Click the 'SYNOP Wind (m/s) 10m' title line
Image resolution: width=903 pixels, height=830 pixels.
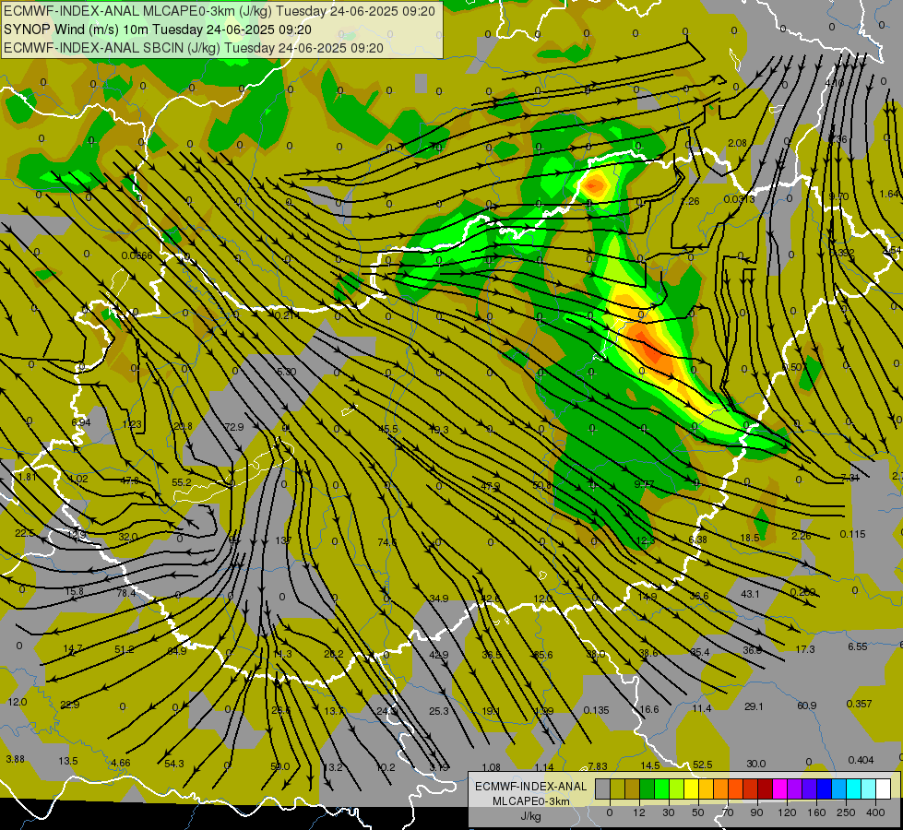(x=158, y=30)
